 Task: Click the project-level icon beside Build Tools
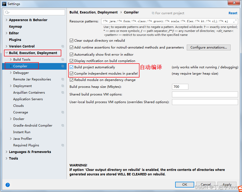coord(63,60)
